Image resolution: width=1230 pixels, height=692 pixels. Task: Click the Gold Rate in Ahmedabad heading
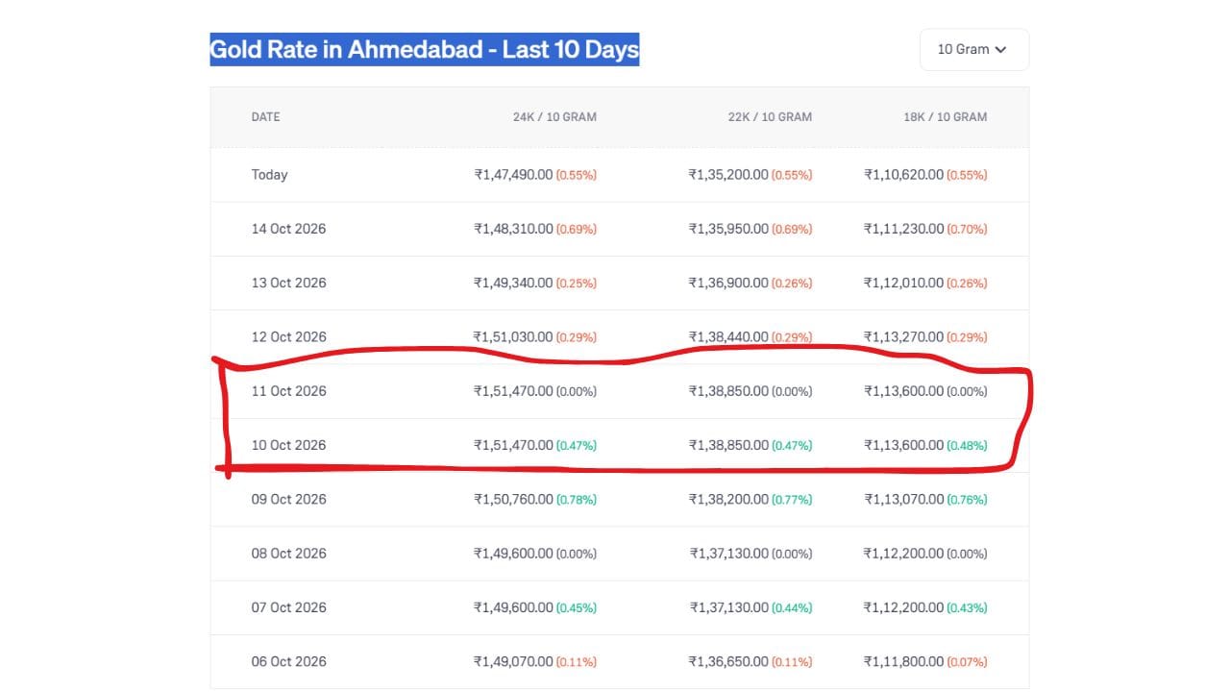425,49
